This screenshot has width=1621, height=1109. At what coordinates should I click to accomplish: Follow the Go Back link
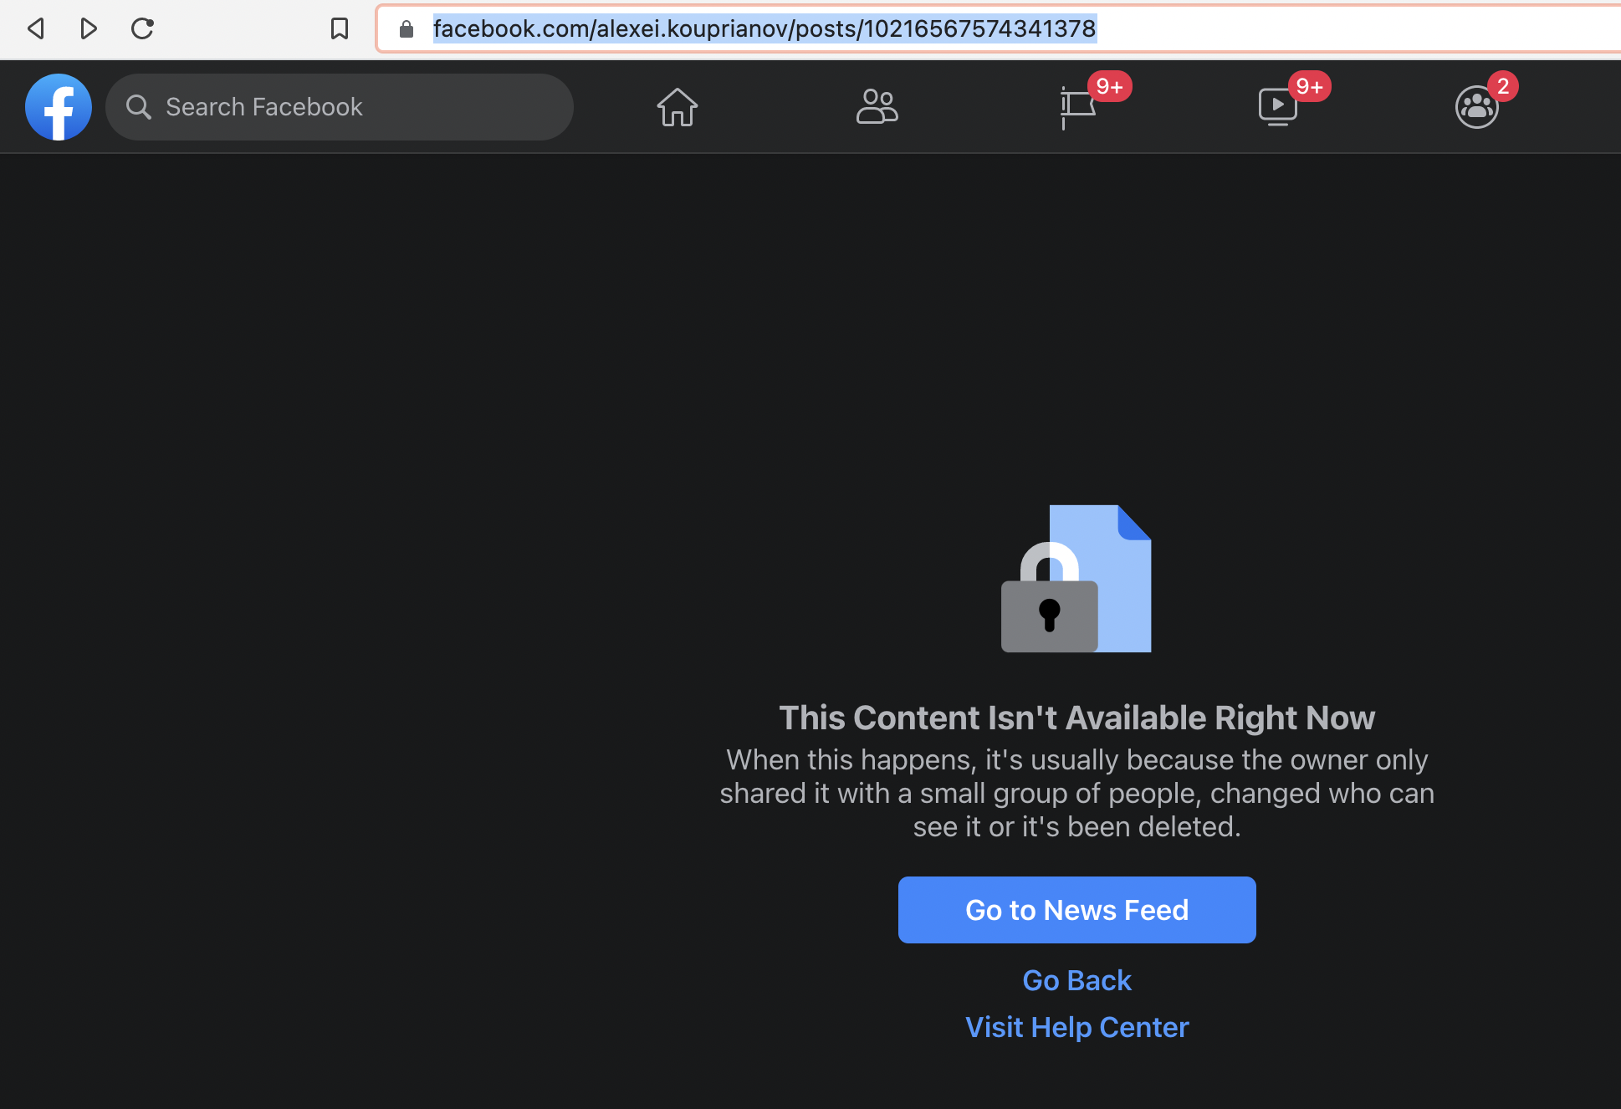(x=1077, y=980)
